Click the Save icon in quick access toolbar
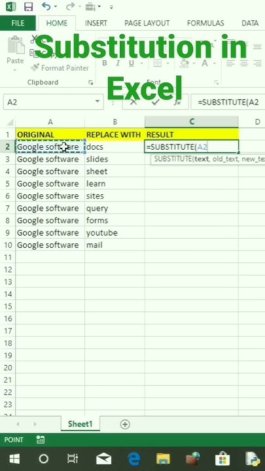Screen dimensions: 265x471 tap(29, 7)
